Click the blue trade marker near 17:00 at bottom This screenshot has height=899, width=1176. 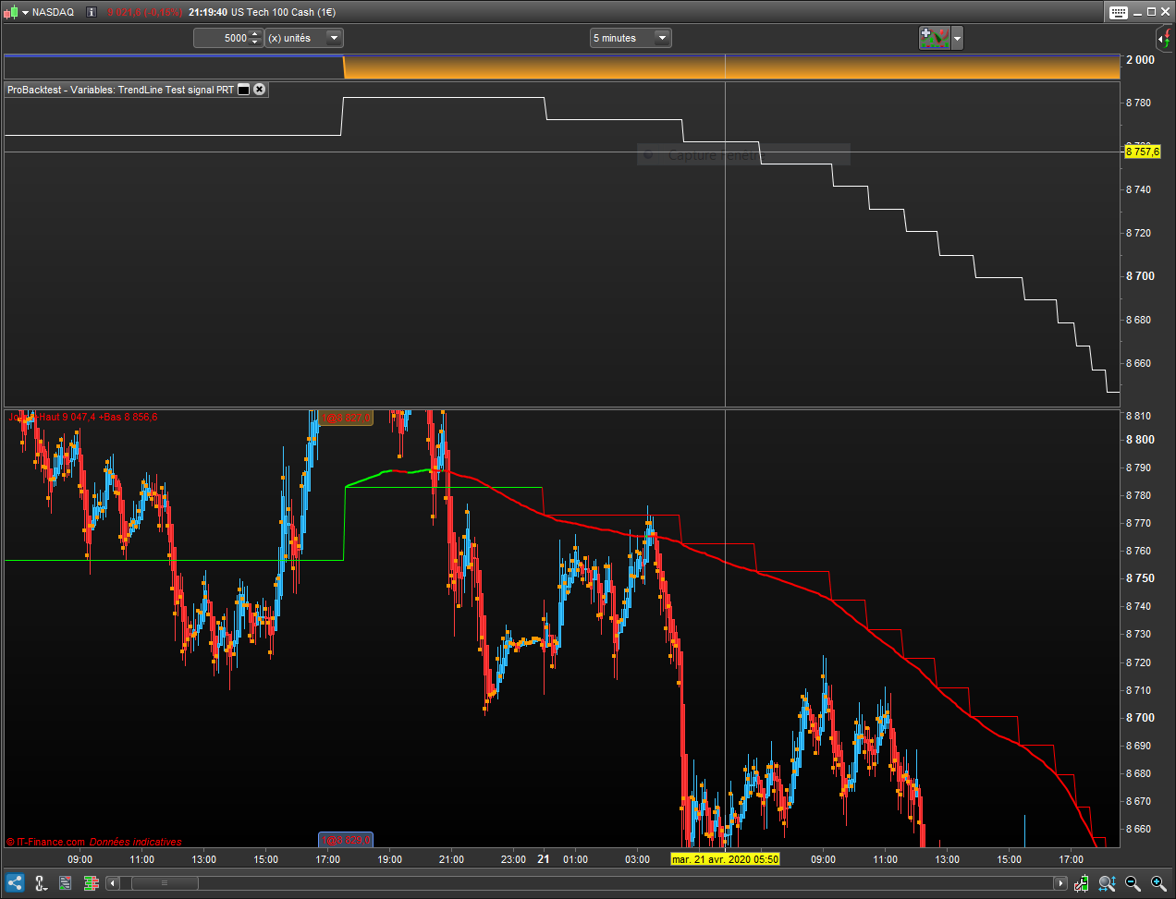point(345,840)
